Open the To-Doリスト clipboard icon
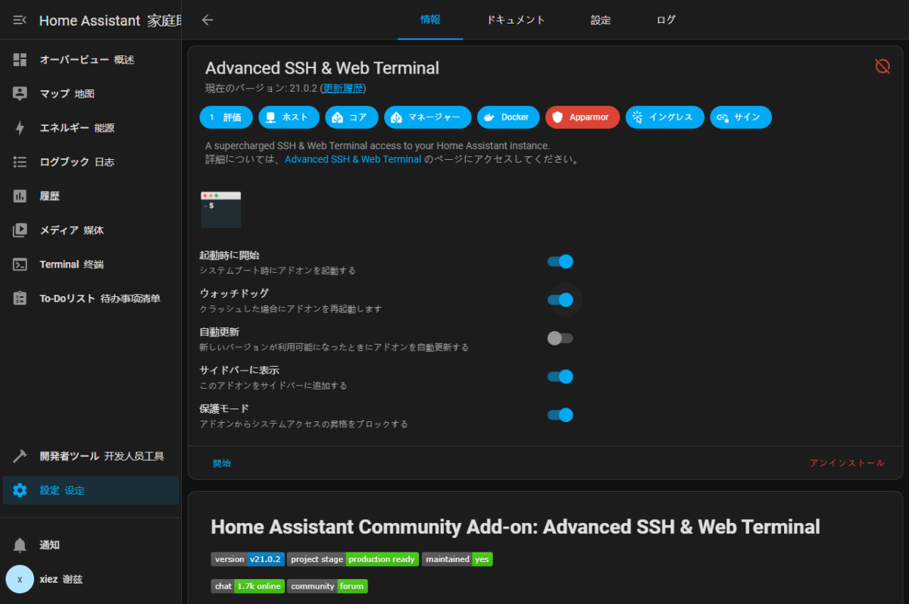This screenshot has height=604, width=909. tap(20, 299)
